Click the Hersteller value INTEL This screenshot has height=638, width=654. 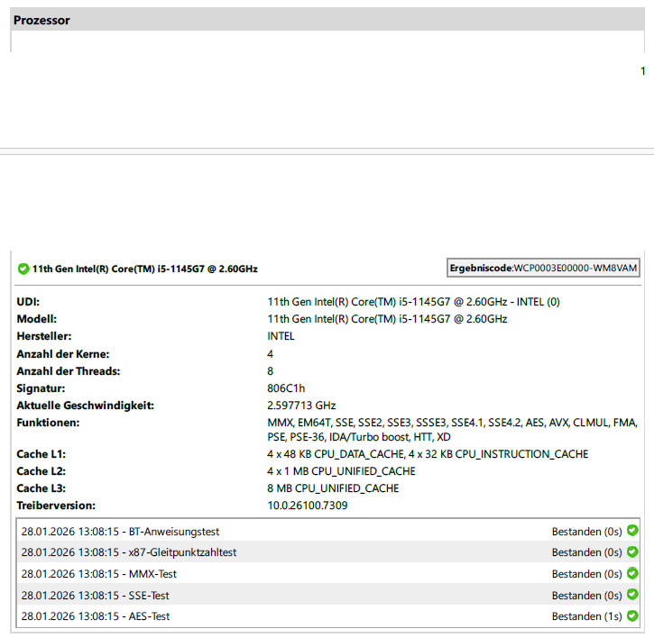click(x=281, y=336)
